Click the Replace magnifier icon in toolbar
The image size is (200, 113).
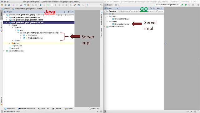click(36, 5)
